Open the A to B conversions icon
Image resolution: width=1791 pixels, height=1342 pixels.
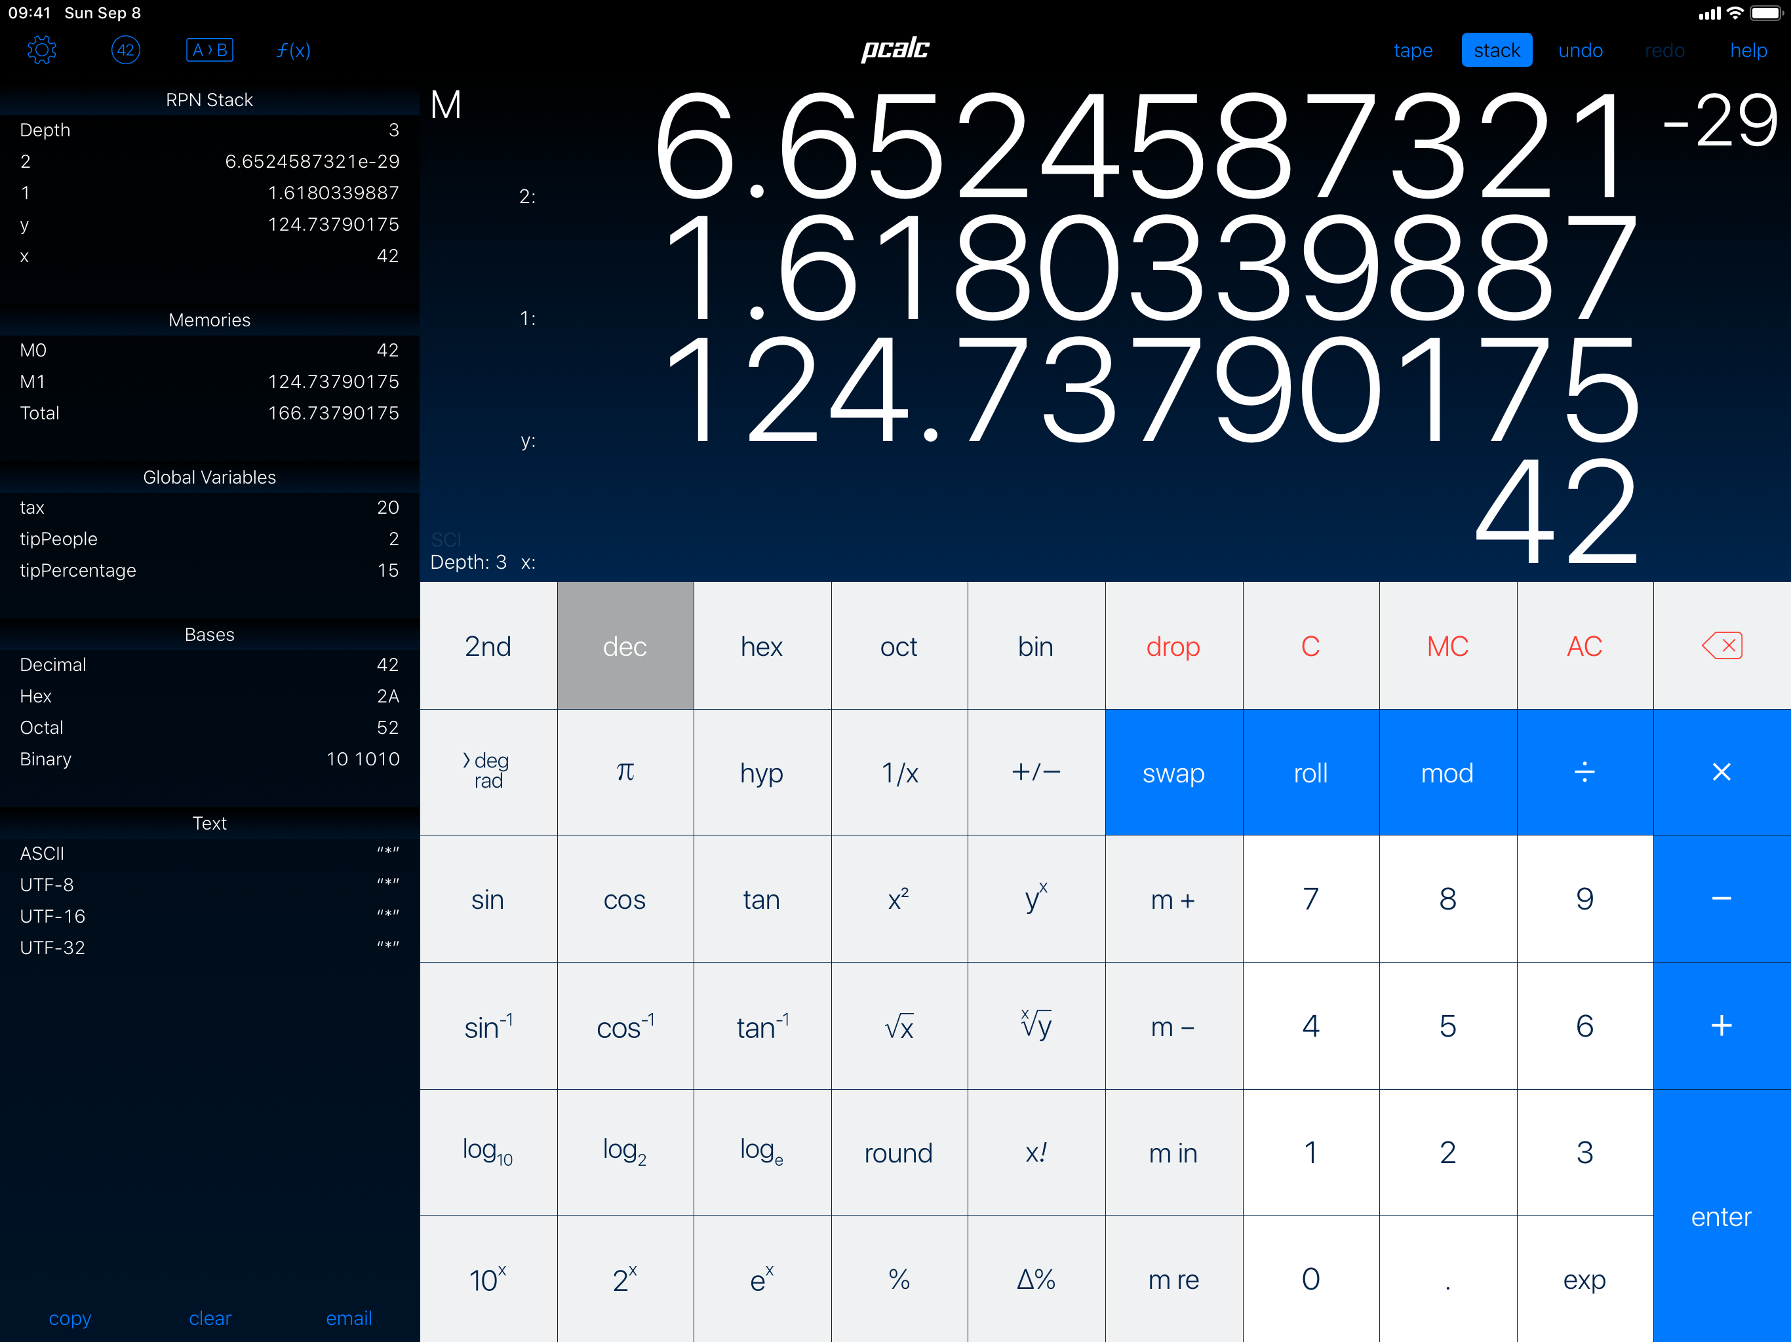click(x=209, y=50)
